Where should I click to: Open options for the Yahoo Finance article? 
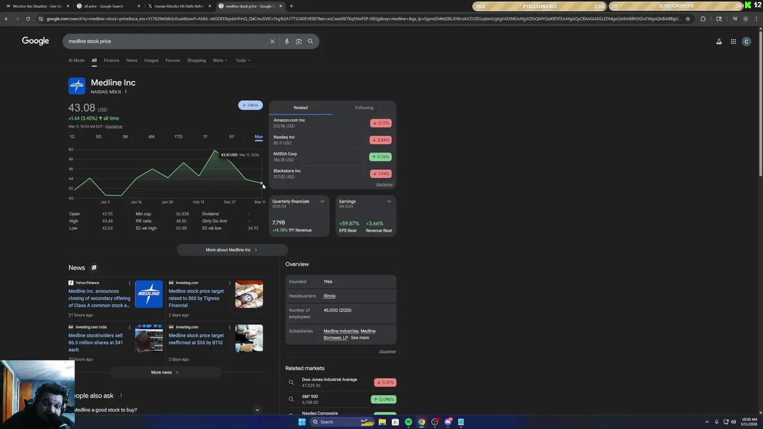coord(129,282)
